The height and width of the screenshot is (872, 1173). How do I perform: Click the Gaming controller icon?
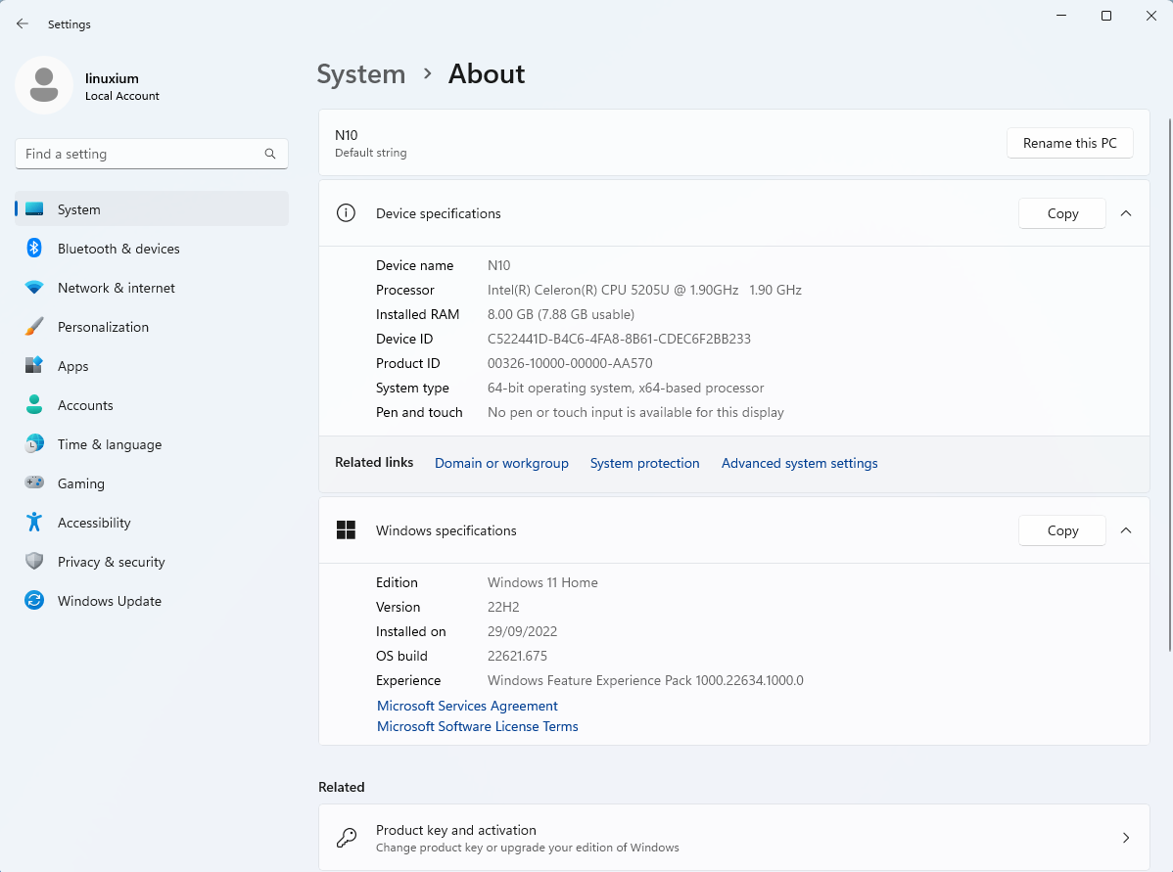(34, 483)
